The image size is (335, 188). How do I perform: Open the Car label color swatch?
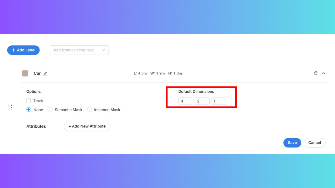click(x=25, y=73)
